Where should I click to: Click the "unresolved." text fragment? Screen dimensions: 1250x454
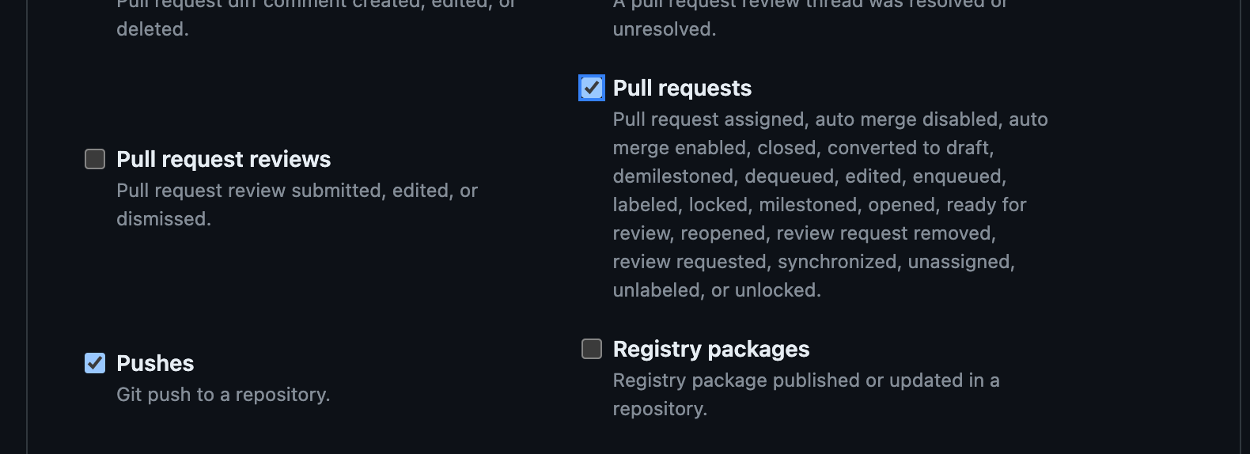[x=665, y=29]
